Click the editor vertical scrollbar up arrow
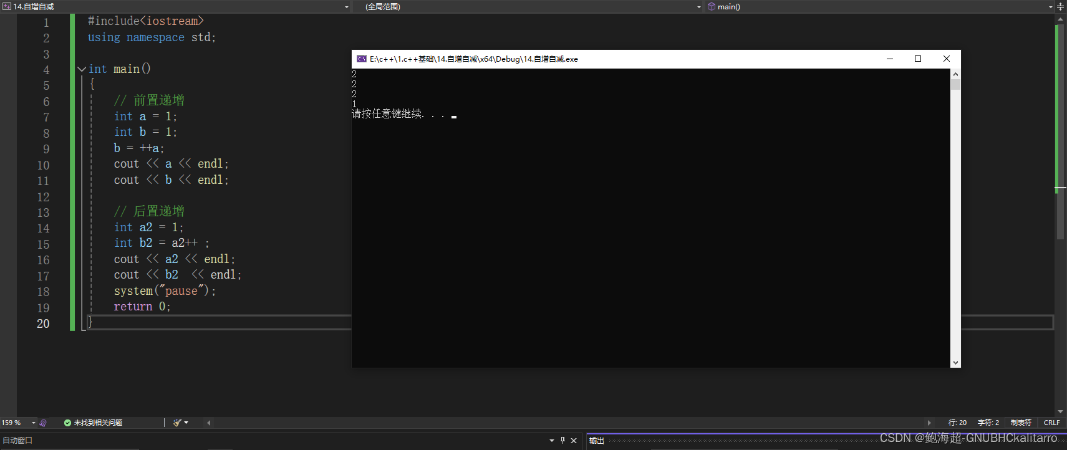1067x450 pixels. point(1060,19)
